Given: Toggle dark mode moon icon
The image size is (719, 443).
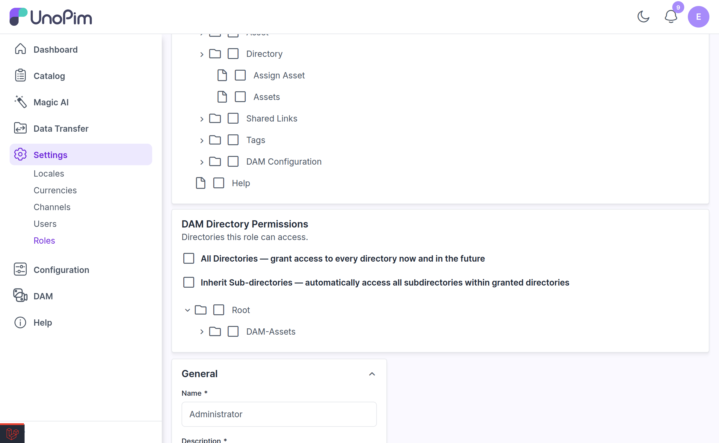Looking at the screenshot, I should 643,17.
